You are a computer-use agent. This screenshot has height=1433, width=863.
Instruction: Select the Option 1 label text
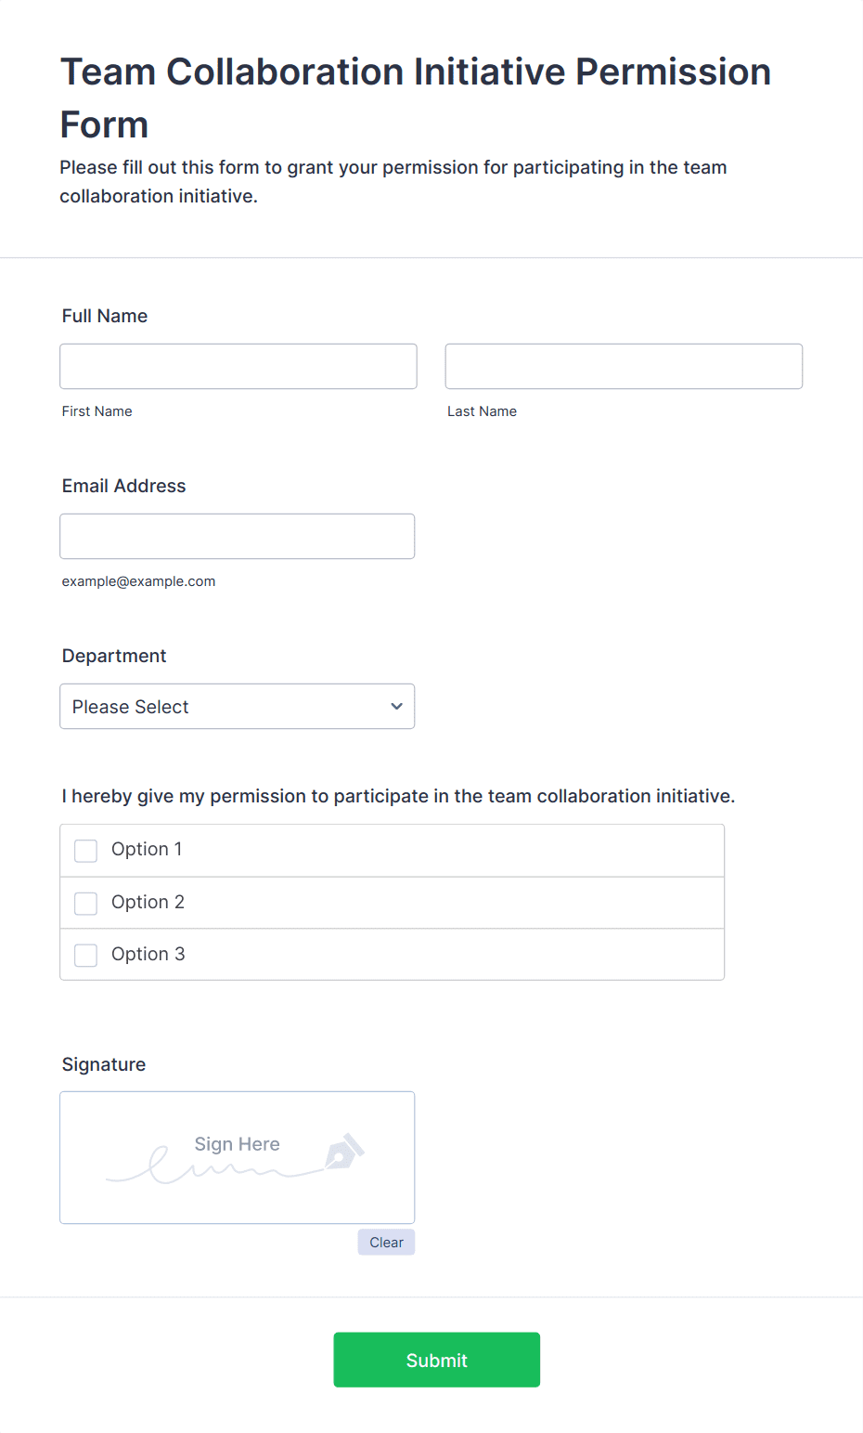[147, 850]
